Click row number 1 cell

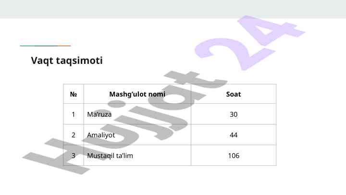tap(74, 114)
